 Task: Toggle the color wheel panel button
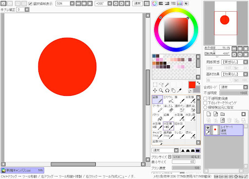(155, 3)
